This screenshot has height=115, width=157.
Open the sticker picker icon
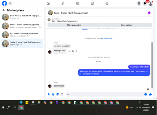57,94
